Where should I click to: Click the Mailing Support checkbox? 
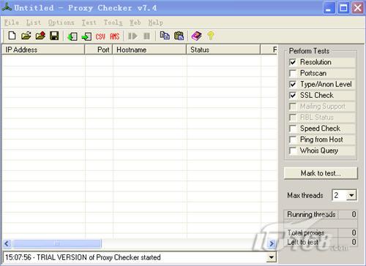point(293,107)
